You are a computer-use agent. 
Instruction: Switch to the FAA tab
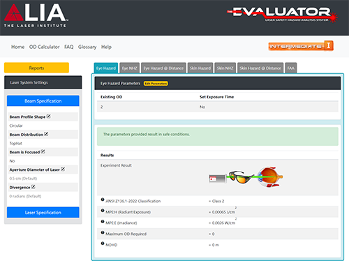coord(291,68)
